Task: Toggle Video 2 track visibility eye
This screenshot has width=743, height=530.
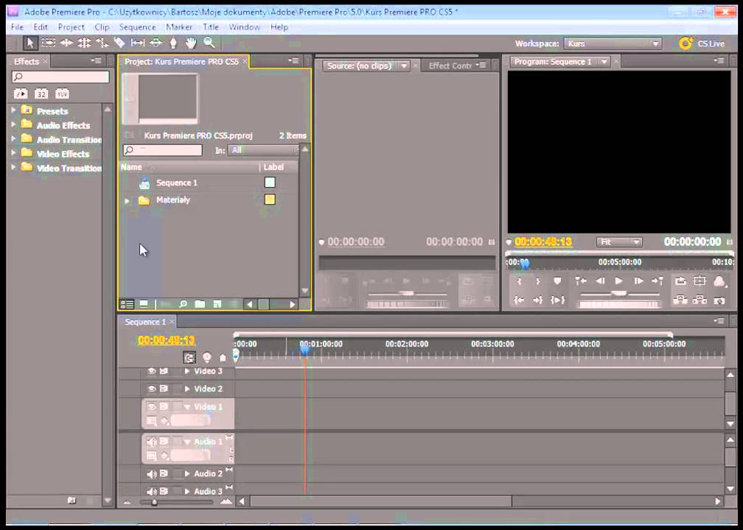Action: pyautogui.click(x=152, y=389)
